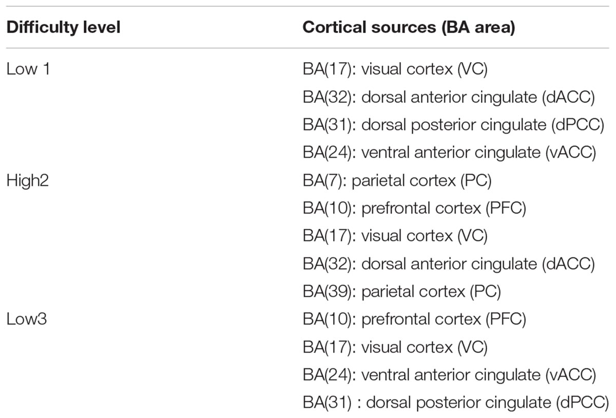The height and width of the screenshot is (418, 616).
Task: Click the 'Cortical sources (BA area)' header
Action: [x=409, y=28]
